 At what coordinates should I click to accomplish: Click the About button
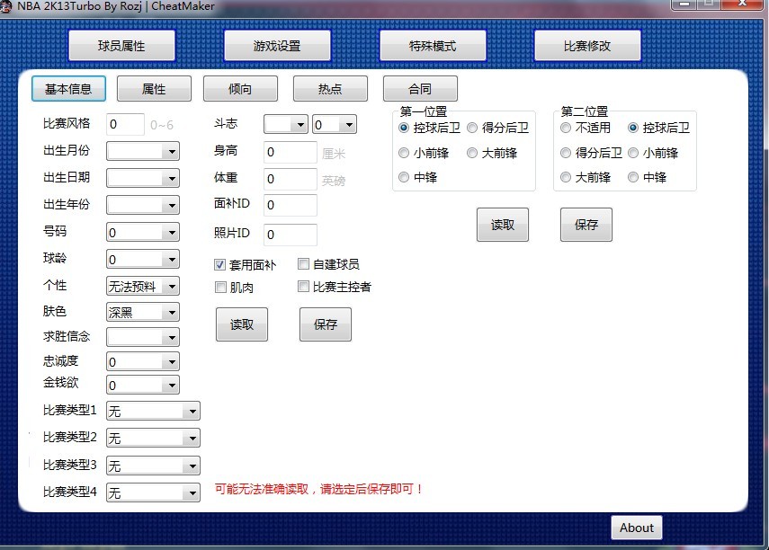(x=637, y=528)
